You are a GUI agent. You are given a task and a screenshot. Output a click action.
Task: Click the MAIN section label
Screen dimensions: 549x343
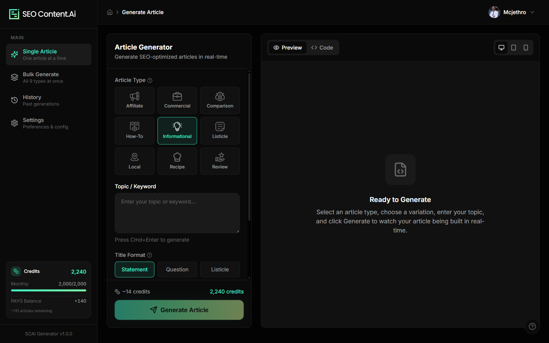[17, 38]
